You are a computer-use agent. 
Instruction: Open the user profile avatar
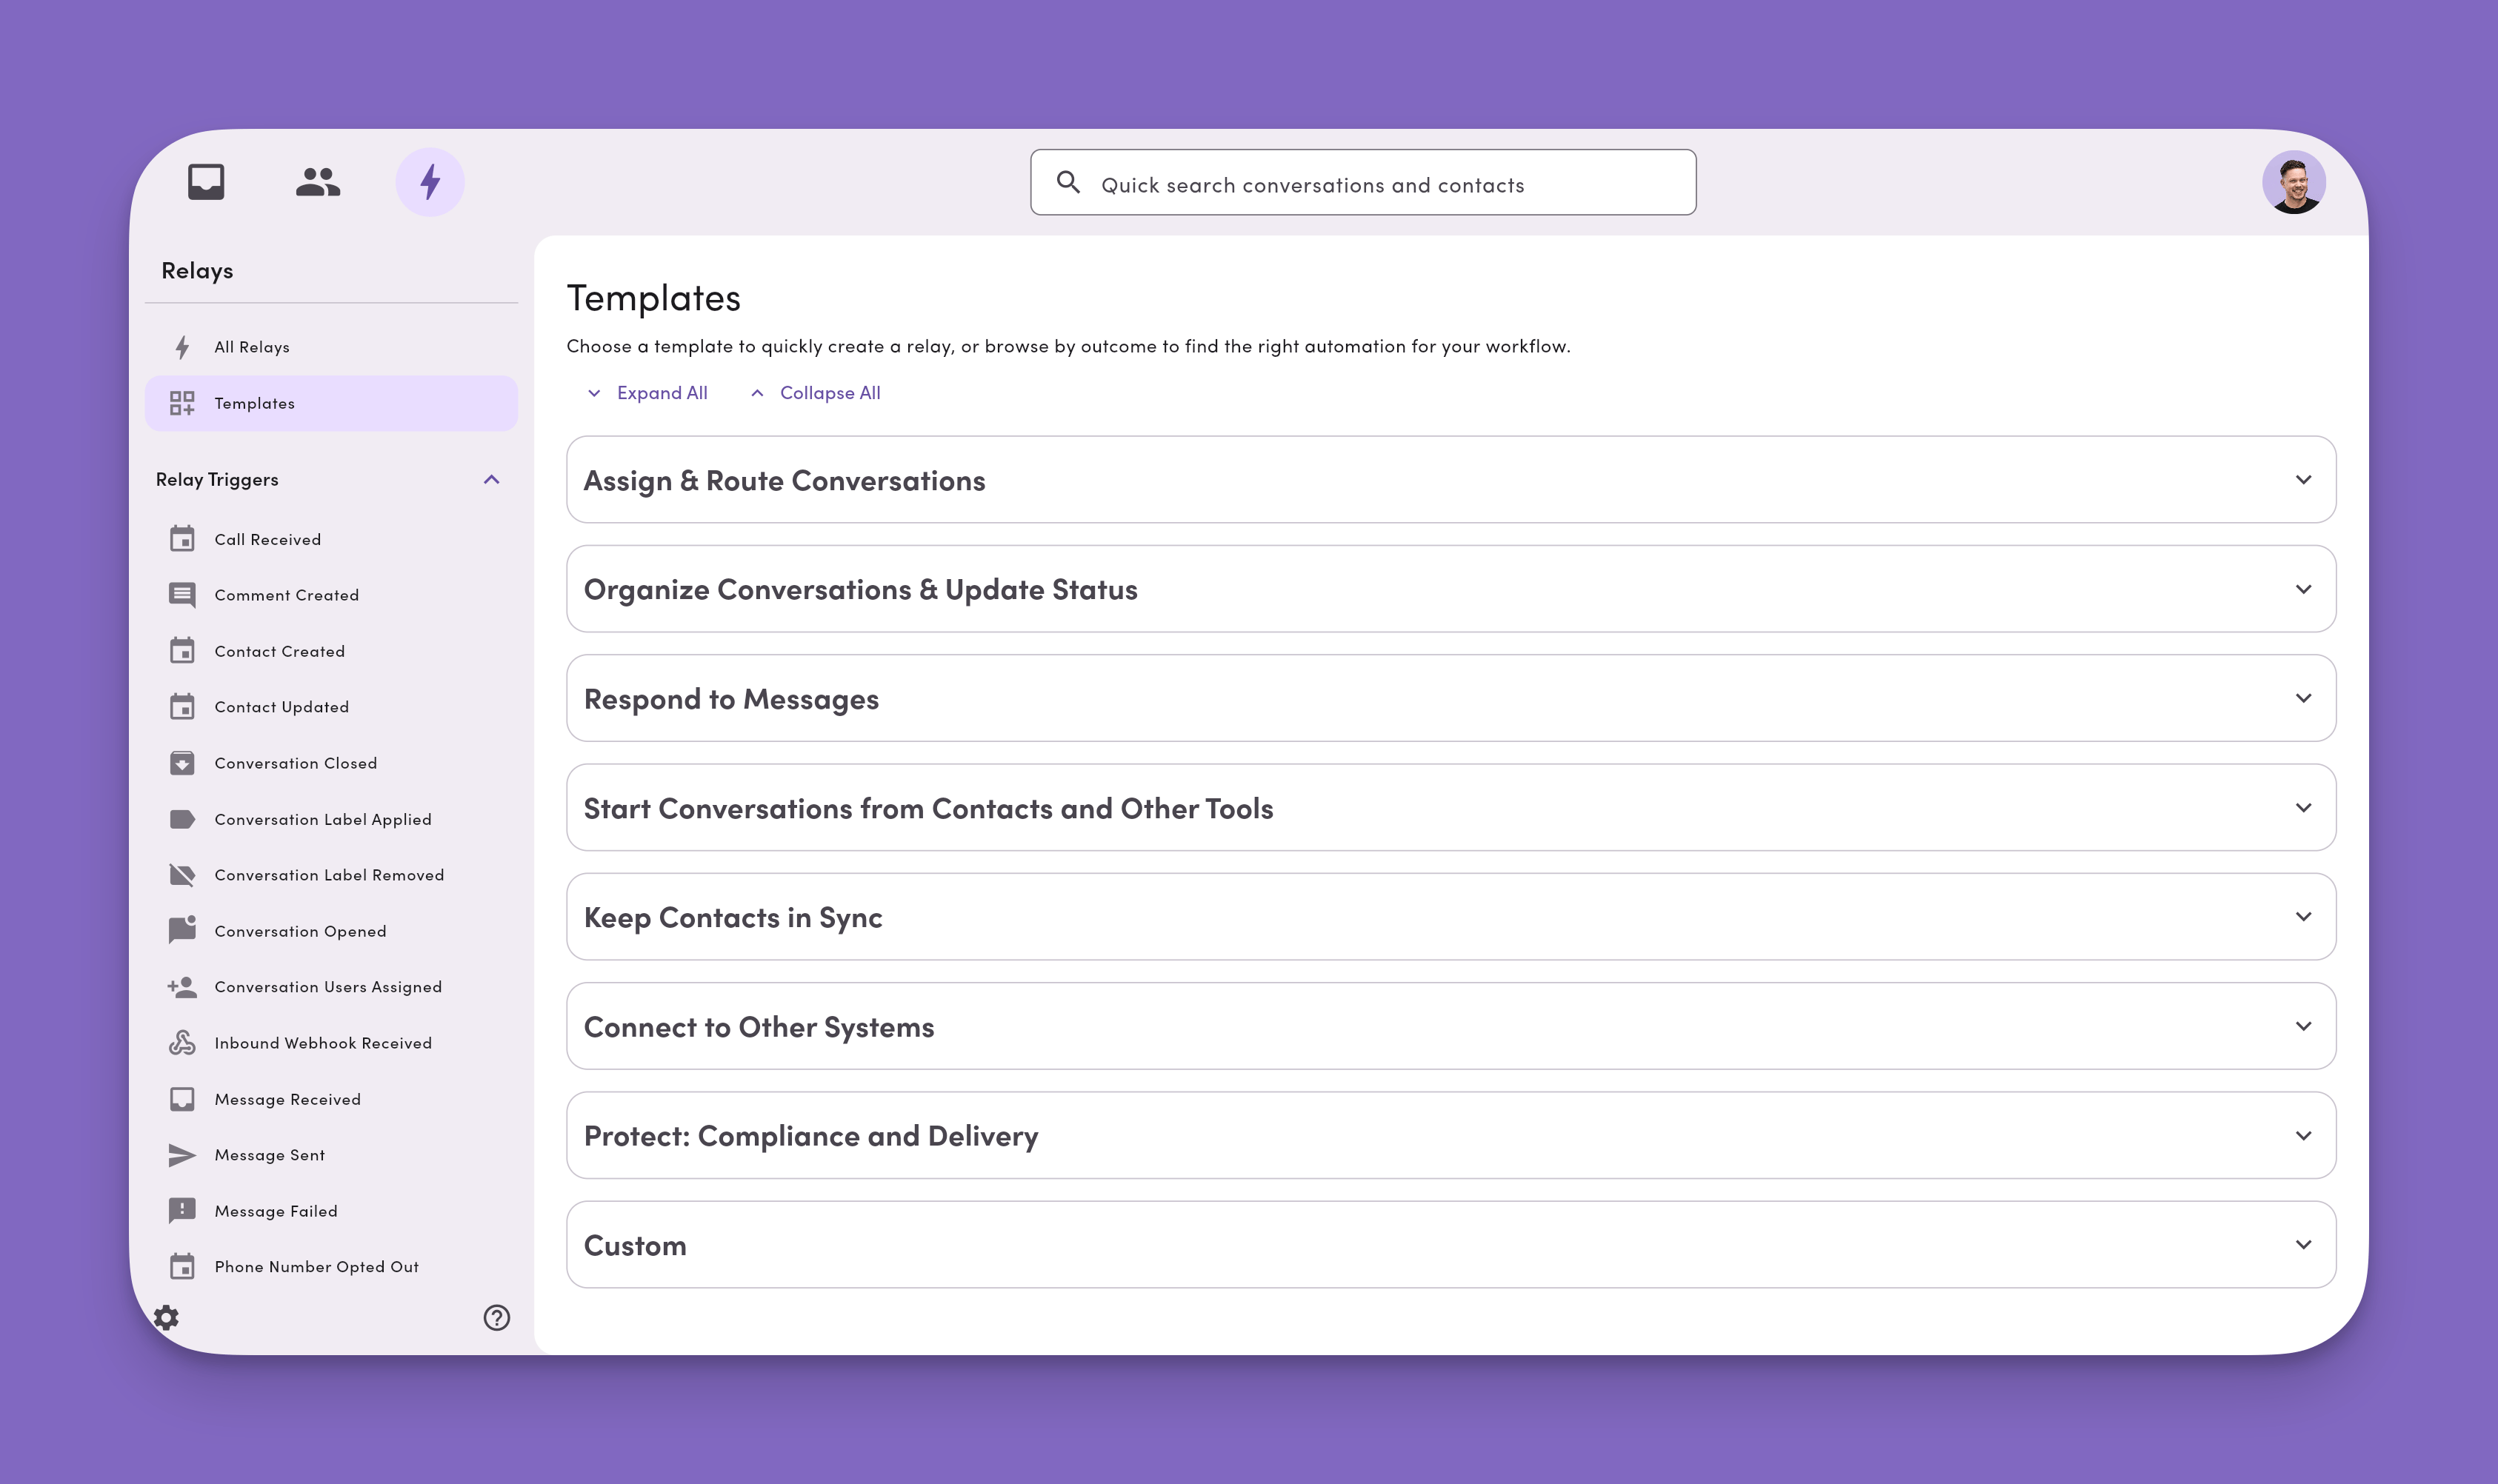coord(2293,182)
